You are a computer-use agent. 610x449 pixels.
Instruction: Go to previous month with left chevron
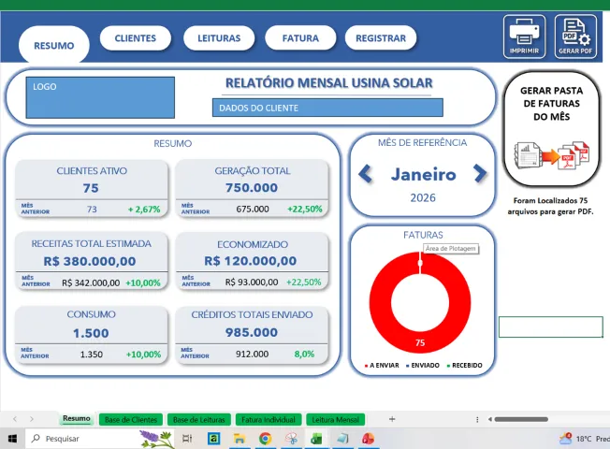[x=366, y=174]
